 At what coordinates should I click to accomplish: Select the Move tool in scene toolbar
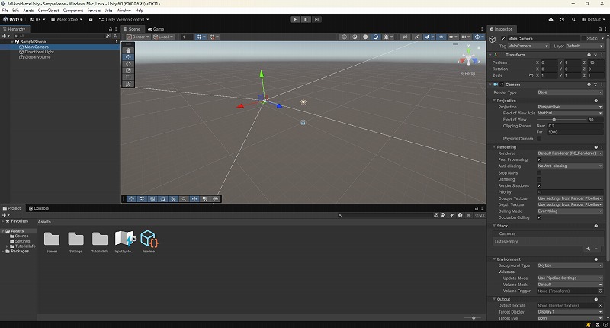tap(128, 56)
